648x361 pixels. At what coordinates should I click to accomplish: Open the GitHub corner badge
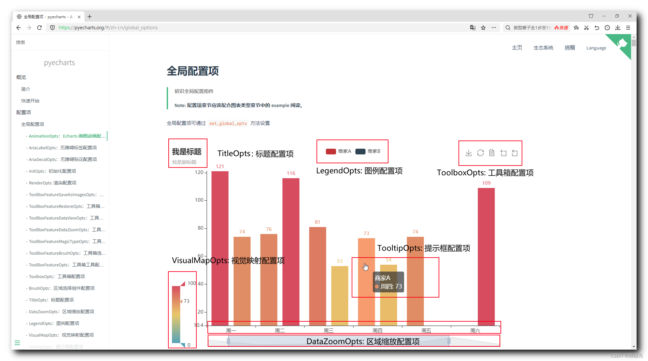point(622,43)
